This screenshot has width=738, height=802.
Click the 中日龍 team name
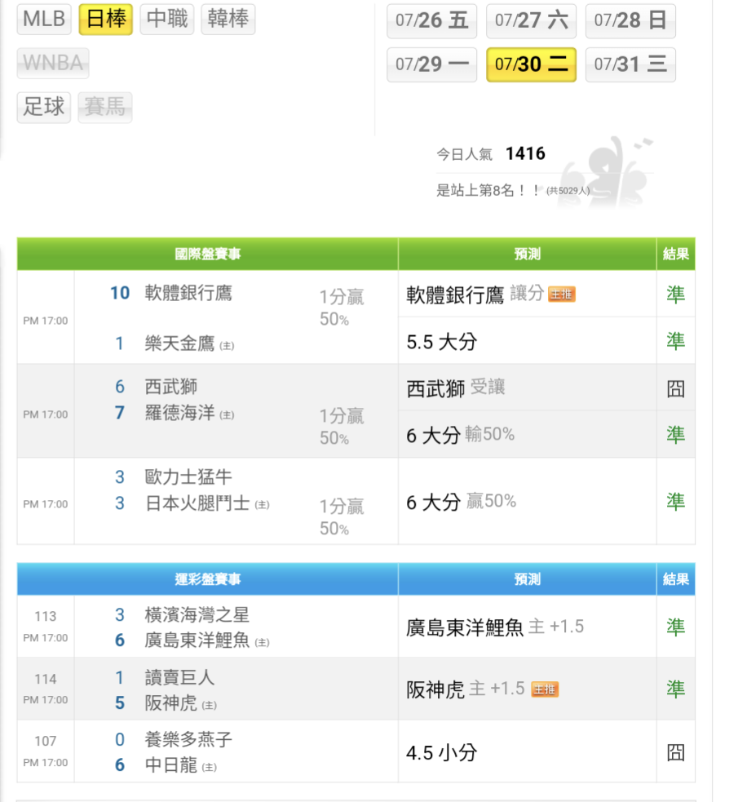[x=170, y=765]
